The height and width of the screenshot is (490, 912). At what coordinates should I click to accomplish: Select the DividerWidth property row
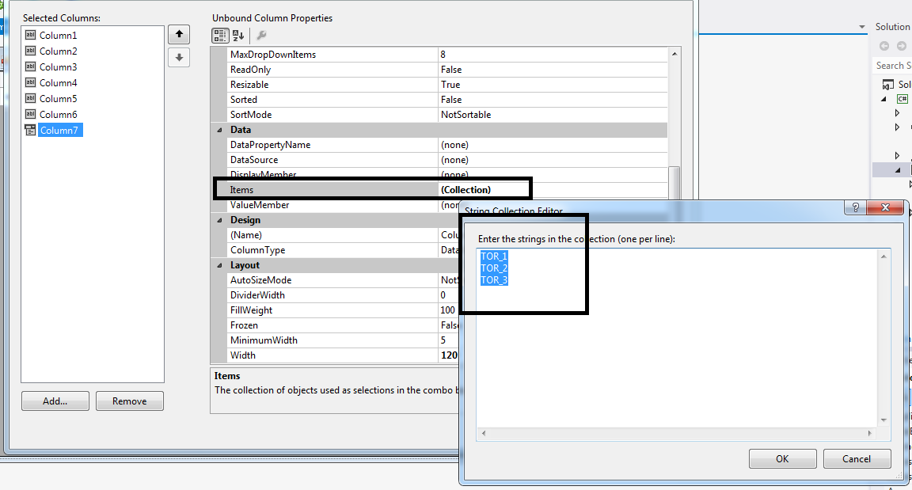343,295
